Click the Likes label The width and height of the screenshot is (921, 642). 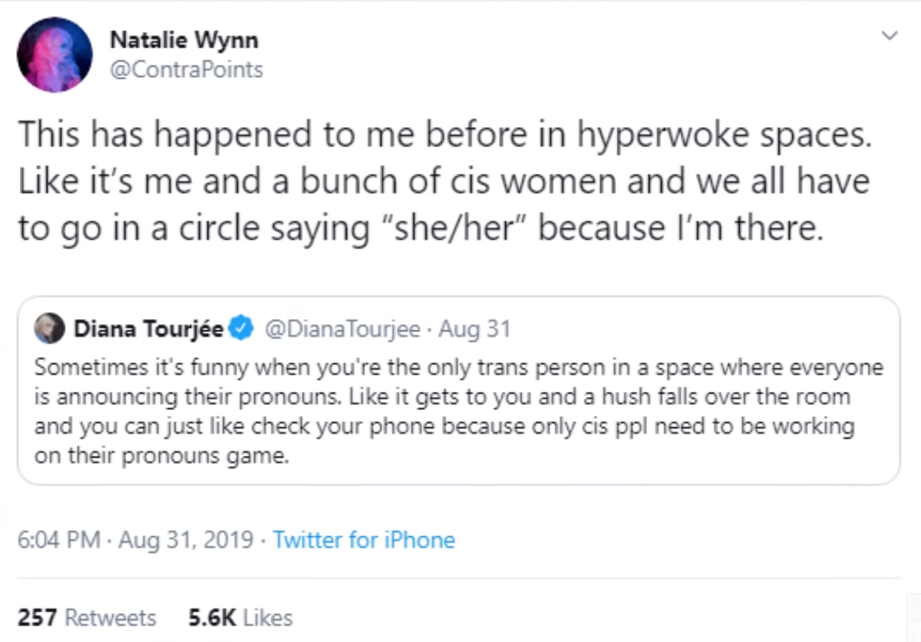point(268,617)
